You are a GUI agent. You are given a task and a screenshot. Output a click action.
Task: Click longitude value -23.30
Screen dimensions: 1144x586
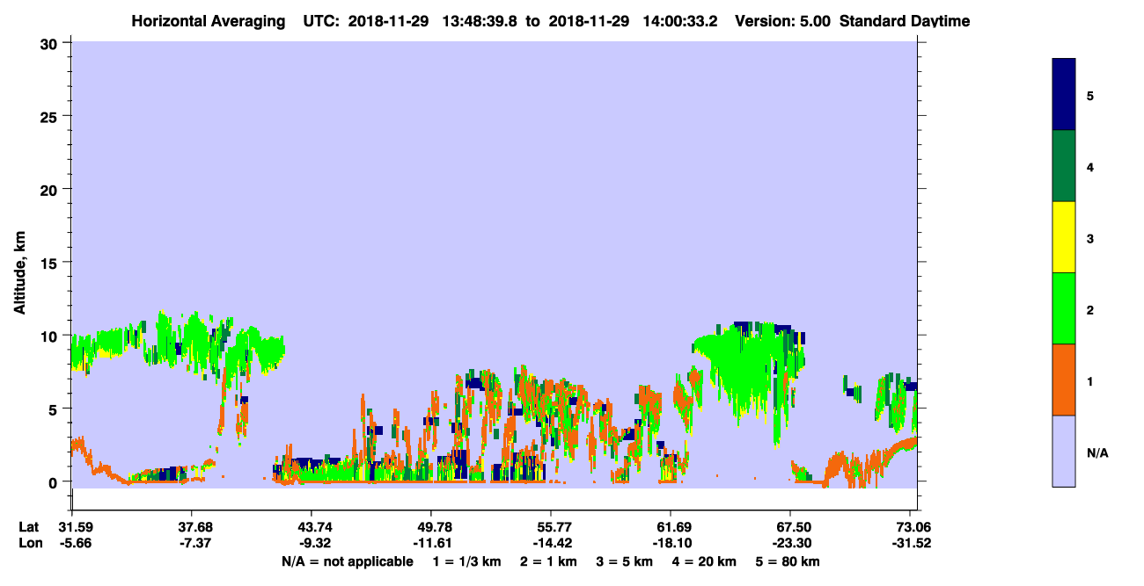tap(790, 543)
